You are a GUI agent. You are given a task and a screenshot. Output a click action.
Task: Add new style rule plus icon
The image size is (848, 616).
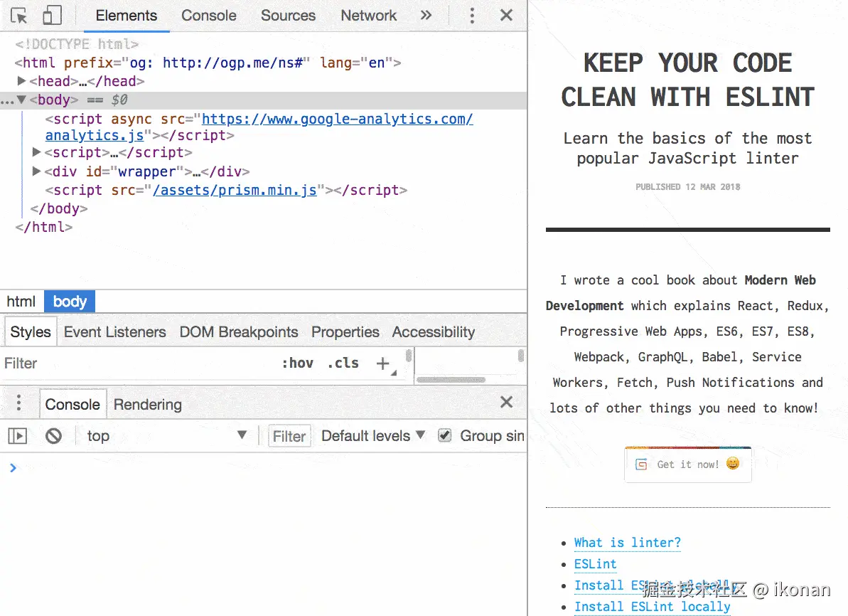[x=383, y=363]
